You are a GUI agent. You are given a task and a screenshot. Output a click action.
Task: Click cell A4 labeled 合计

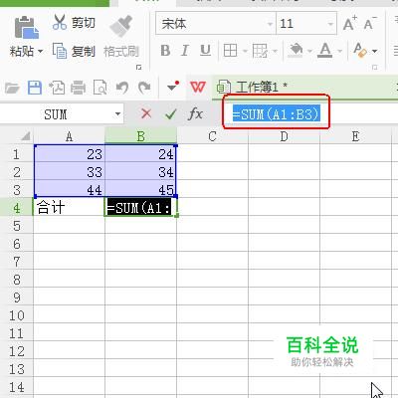(70, 207)
